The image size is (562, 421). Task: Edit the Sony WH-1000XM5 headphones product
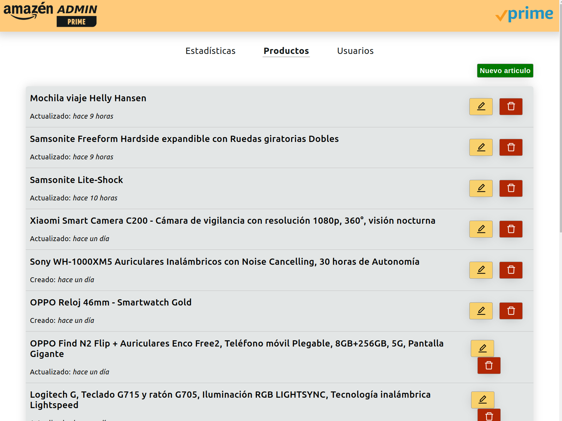point(481,270)
